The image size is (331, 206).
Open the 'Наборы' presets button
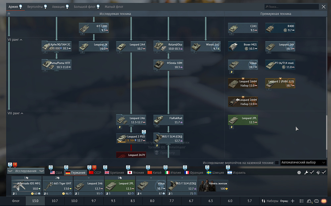(270, 201)
